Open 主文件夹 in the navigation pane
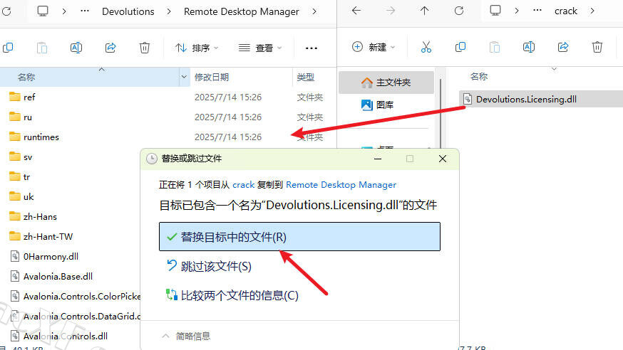Viewport: 623px width, 350px height. point(386,83)
